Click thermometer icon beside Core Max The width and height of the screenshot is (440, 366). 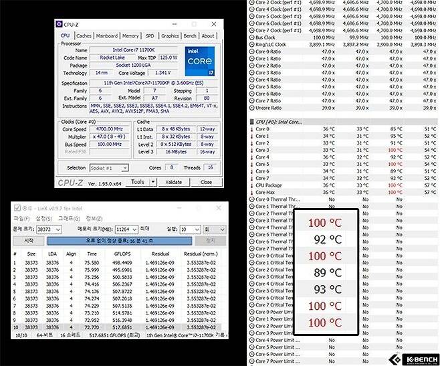click(251, 193)
